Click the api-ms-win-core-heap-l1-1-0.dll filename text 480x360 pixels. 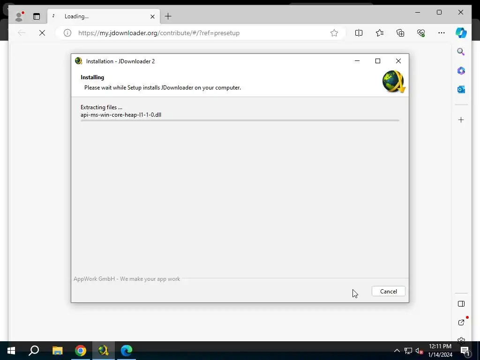pos(121,115)
